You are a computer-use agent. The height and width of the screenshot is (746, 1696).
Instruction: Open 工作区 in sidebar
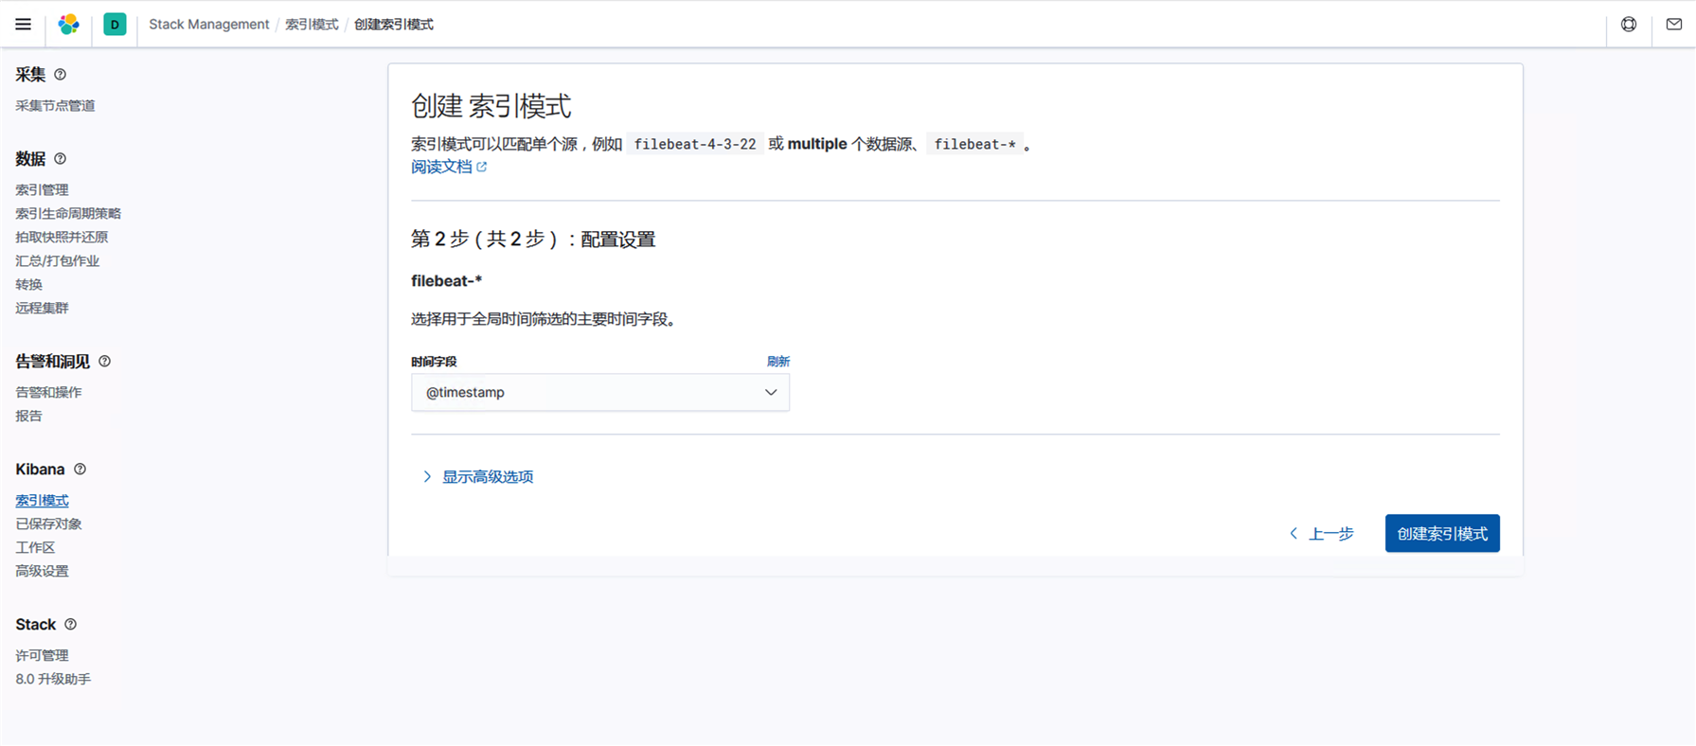click(x=35, y=548)
